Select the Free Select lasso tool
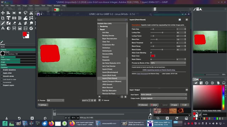 [26, 13]
